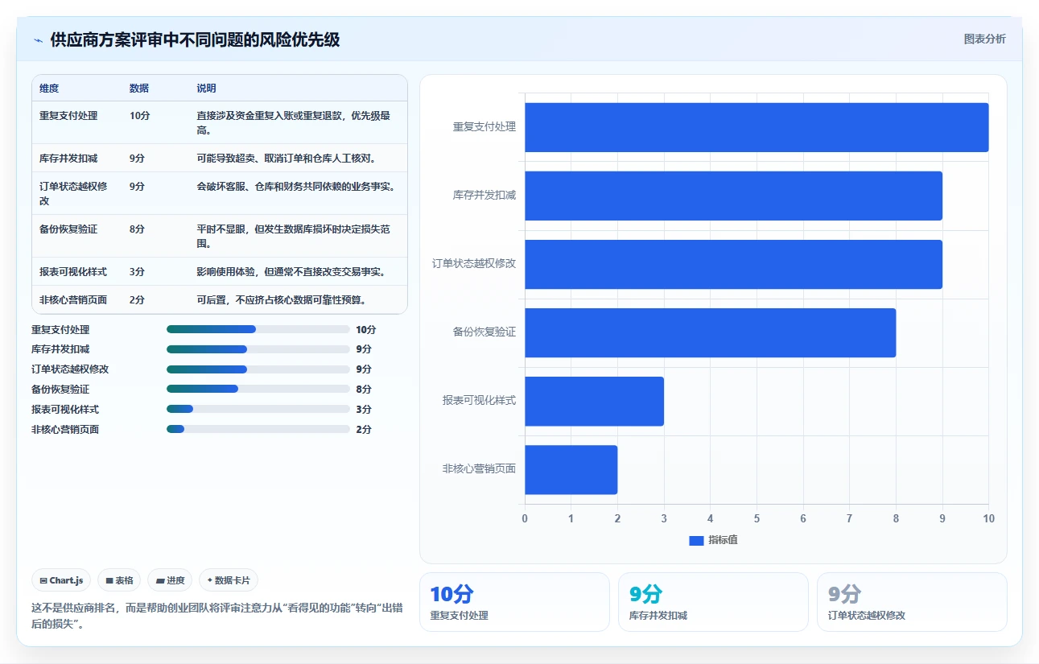The image size is (1039, 664).
Task: Click the 2分 value beside 非核心营销页面 progress bar
Action: 364,429
